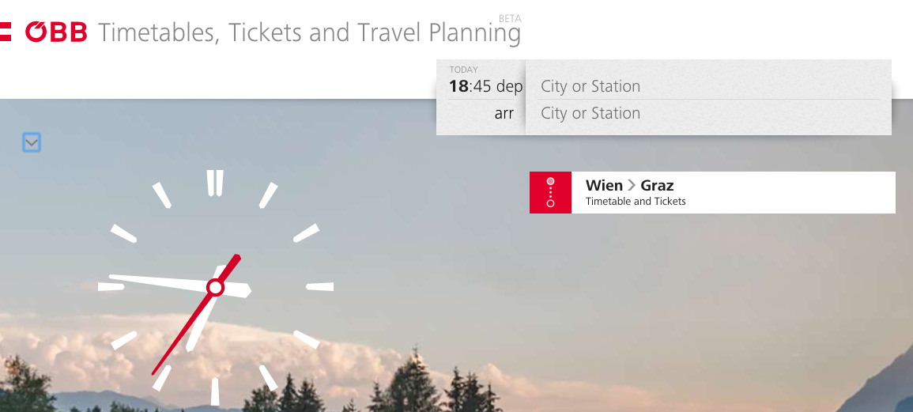Click the arrow between Wien and Graz
913x412 pixels.
click(x=632, y=186)
